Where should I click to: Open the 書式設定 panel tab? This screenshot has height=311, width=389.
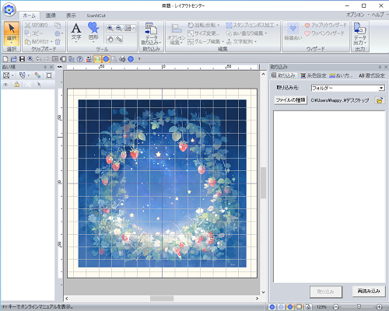[x=372, y=75]
